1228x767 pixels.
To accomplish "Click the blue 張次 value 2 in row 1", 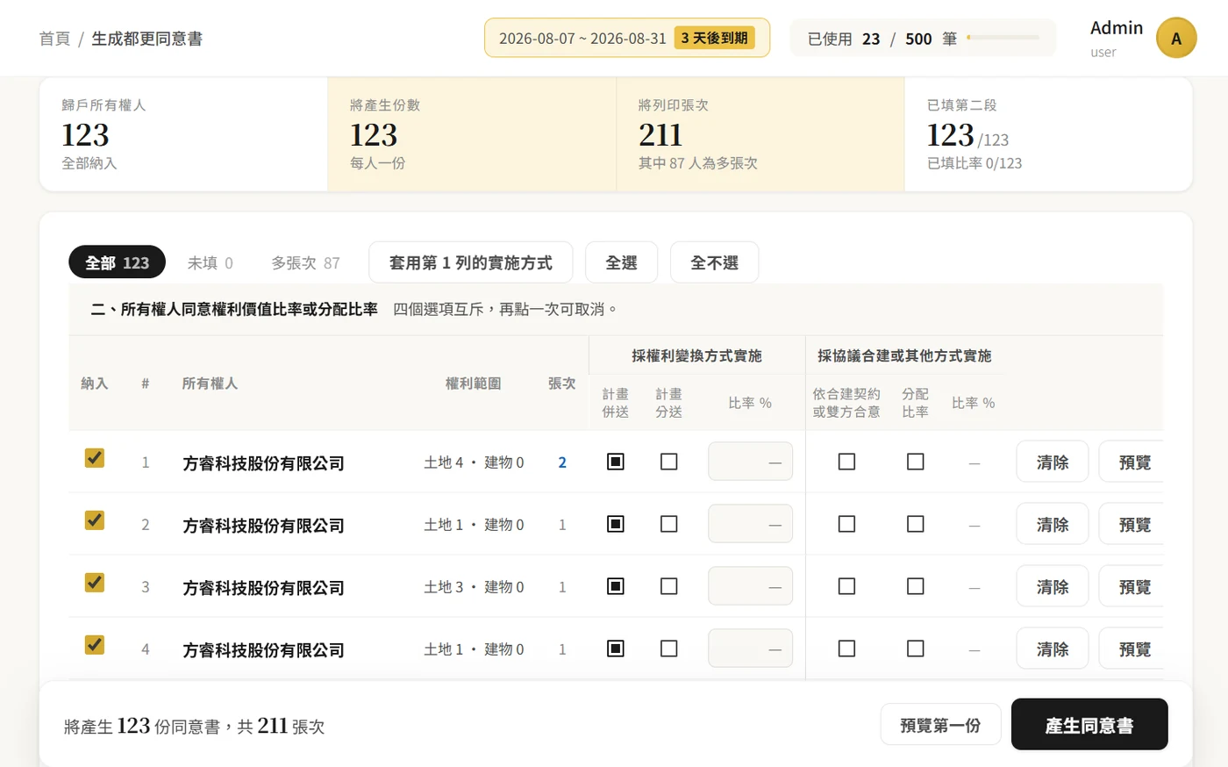I will [562, 462].
